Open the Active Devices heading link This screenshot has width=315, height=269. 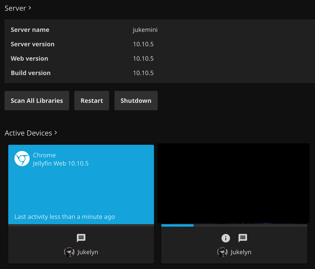31,133
